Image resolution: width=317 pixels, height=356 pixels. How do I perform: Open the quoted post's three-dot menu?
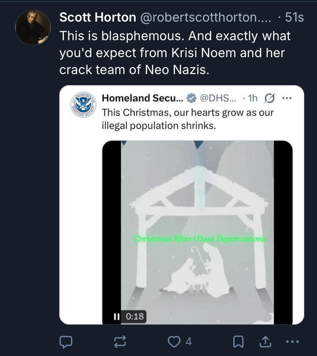pos(287,99)
